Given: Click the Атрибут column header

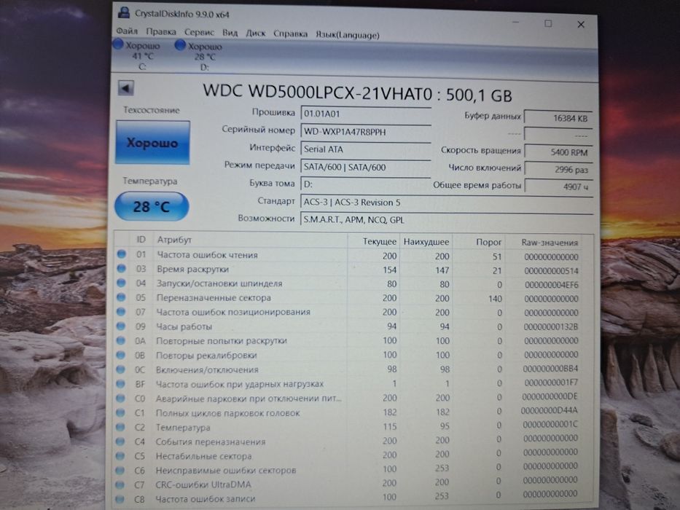Looking at the screenshot, I should pyautogui.click(x=174, y=240).
